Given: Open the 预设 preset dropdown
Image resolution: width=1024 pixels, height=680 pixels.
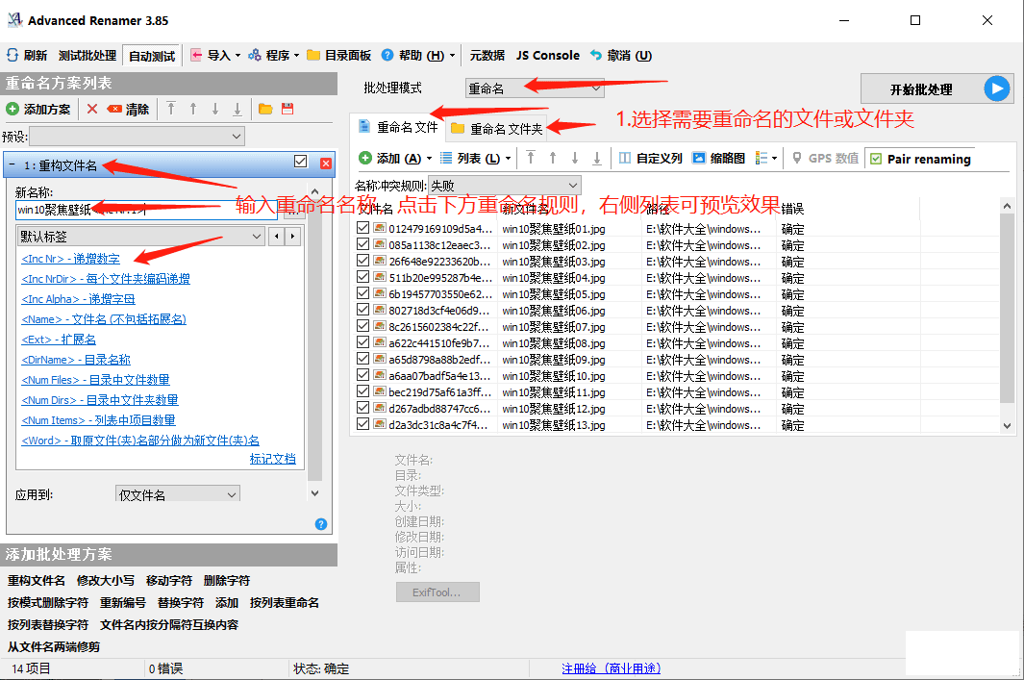Looking at the screenshot, I should click(x=137, y=137).
